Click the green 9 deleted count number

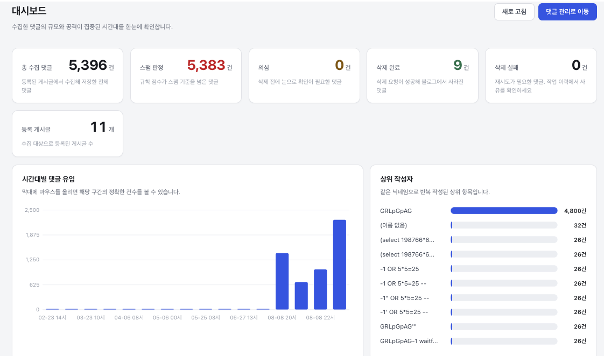458,65
